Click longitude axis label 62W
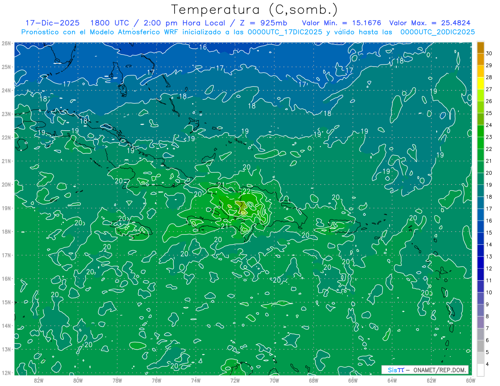This screenshot has width=500, height=386. 431,380
